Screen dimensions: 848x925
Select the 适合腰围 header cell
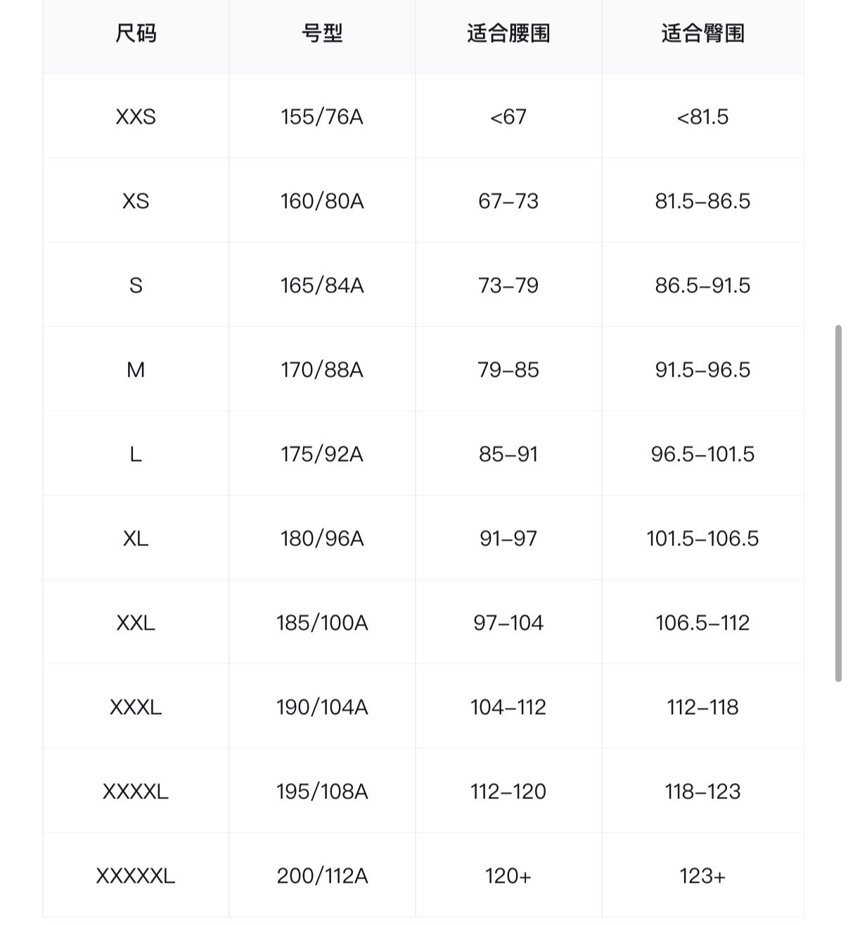point(508,33)
